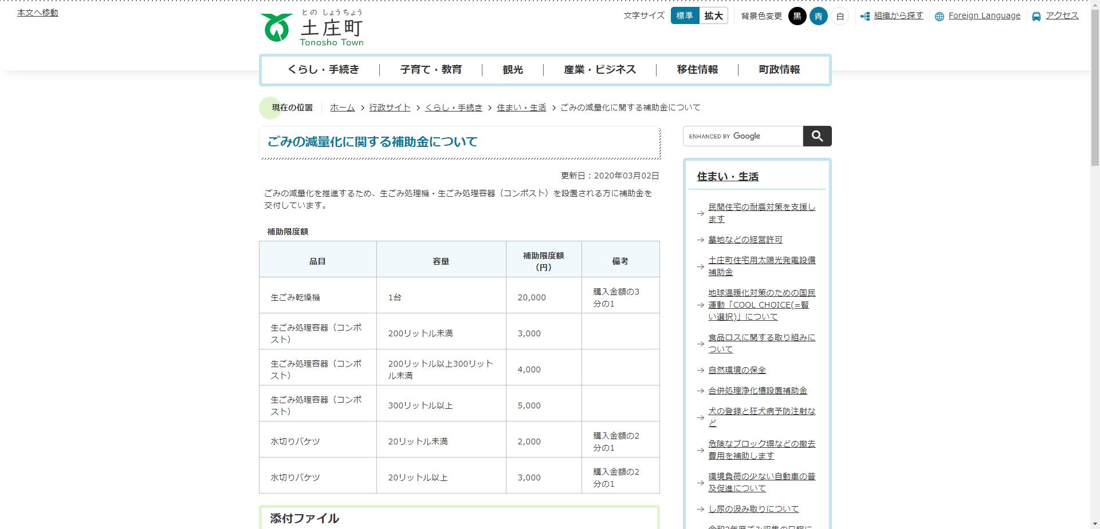Open the くらし・手続き menu

[x=324, y=69]
